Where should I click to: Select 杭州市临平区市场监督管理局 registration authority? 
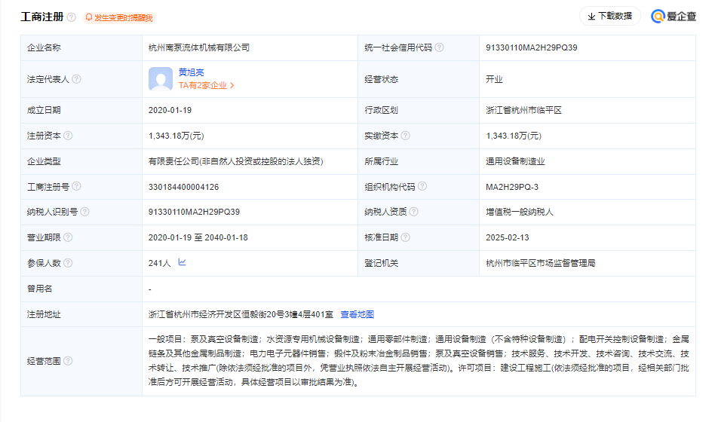[x=540, y=263]
